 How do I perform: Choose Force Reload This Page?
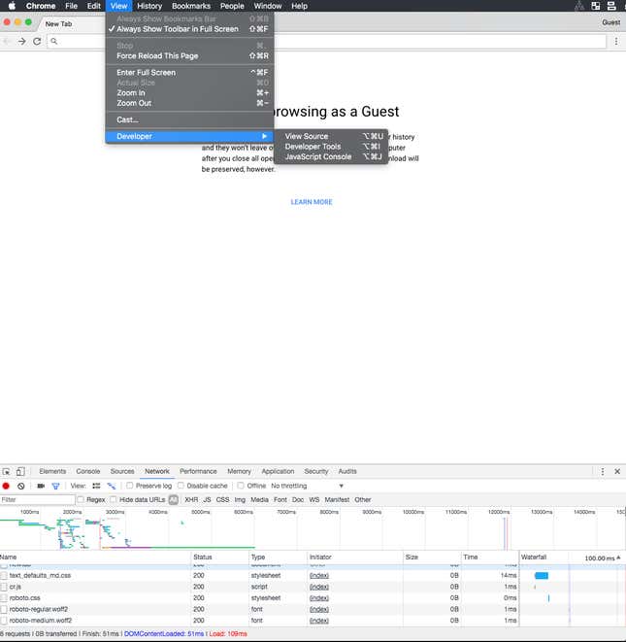189,55
